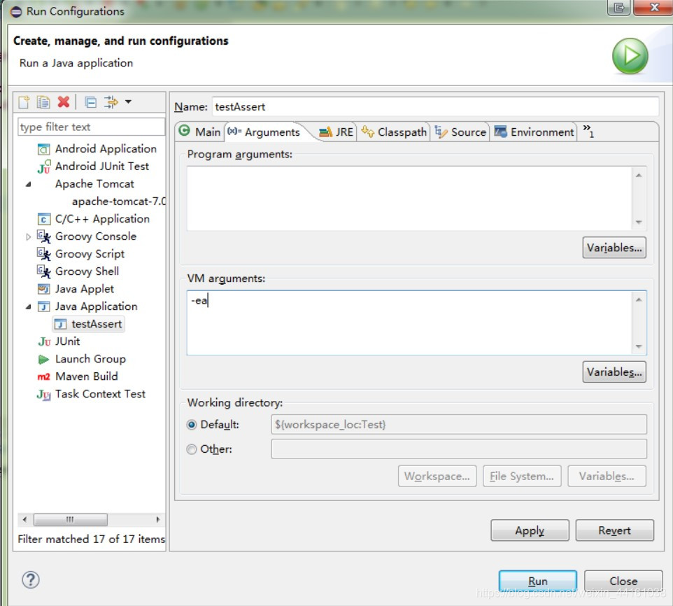
Task: Switch to the Main tab
Action: [200, 132]
